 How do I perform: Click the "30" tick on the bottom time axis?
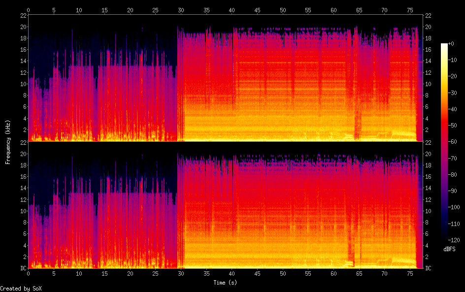(181, 273)
